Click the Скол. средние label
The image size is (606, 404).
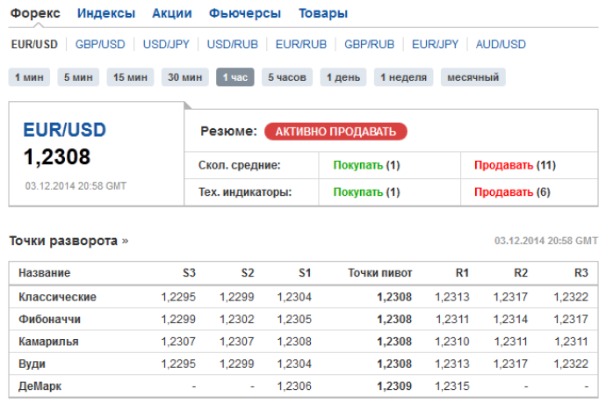pyautogui.click(x=239, y=165)
